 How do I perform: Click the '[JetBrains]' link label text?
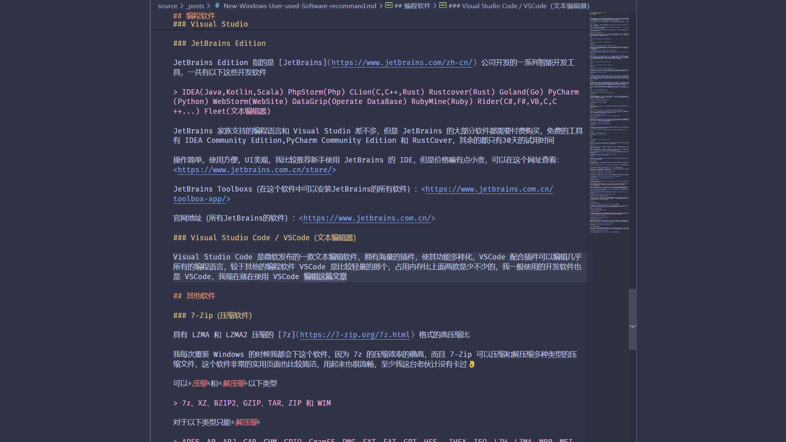click(303, 63)
